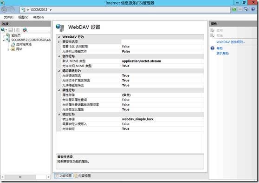Open help via the top-right question mark icon
This screenshot has width=259, height=183.
tap(253, 9)
